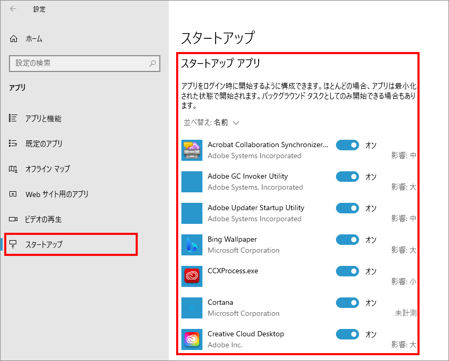Click オン label beside Cortana toggle
The width and height of the screenshot is (449, 361).
[371, 303]
